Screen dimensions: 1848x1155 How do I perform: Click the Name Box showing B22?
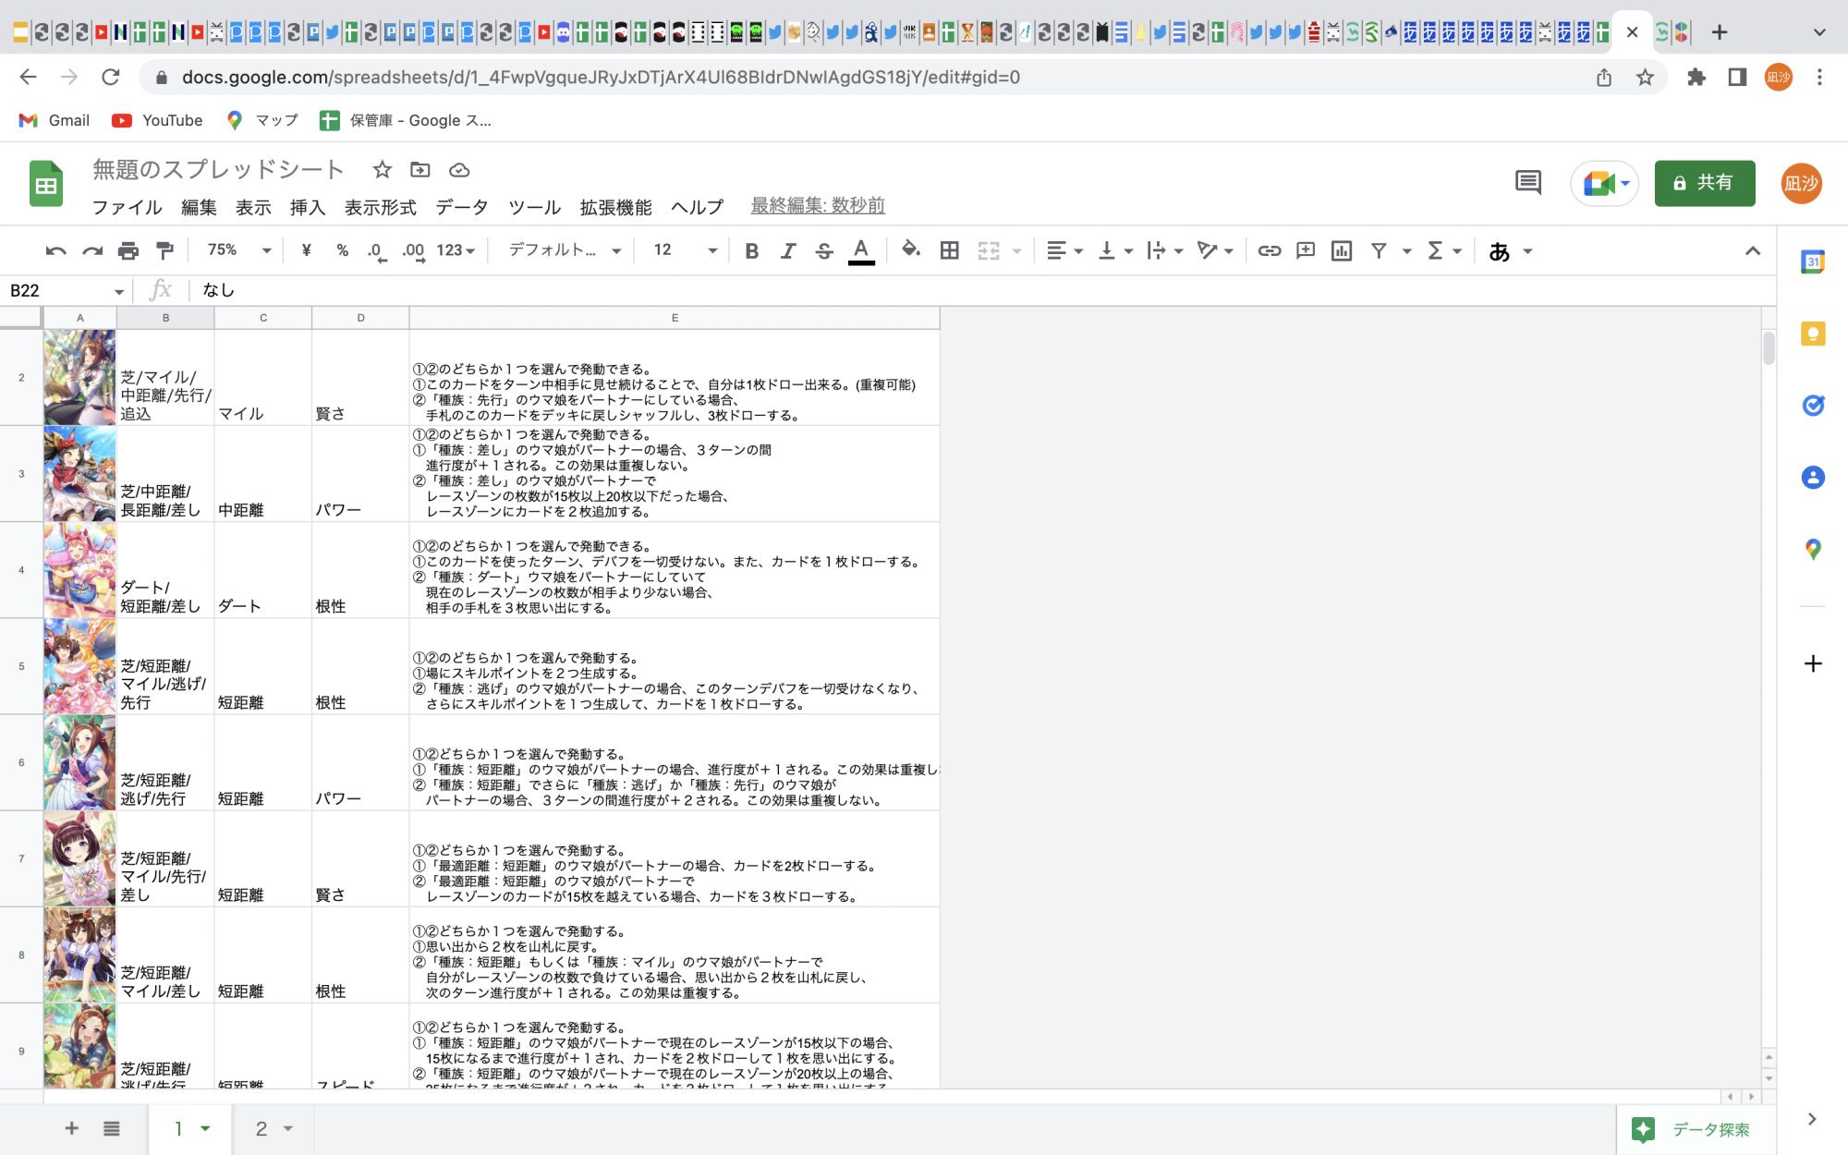pos(65,290)
